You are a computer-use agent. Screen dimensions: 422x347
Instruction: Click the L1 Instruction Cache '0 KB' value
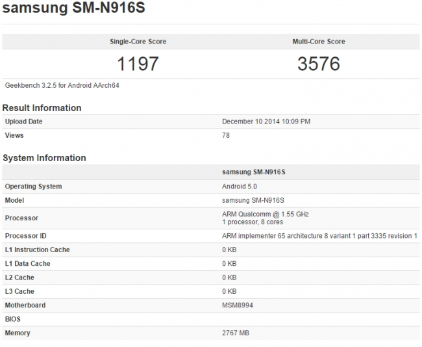coord(229,250)
